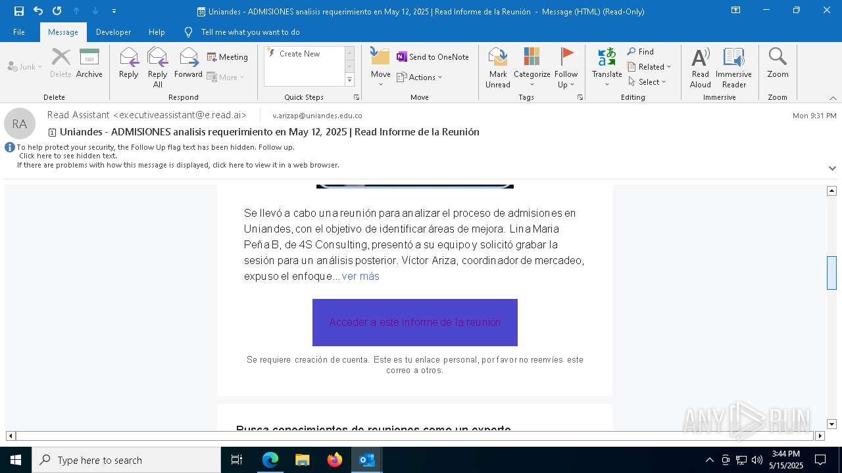Create a Meeting from this message
This screenshot has height=473, width=842.
point(228,57)
